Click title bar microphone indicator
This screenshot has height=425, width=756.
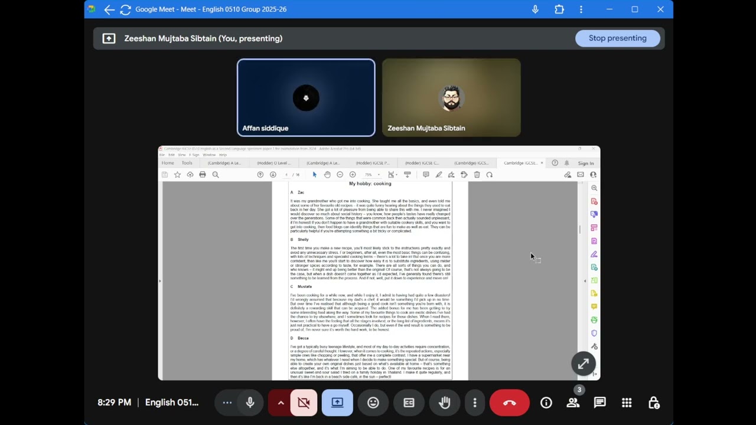coord(535,9)
